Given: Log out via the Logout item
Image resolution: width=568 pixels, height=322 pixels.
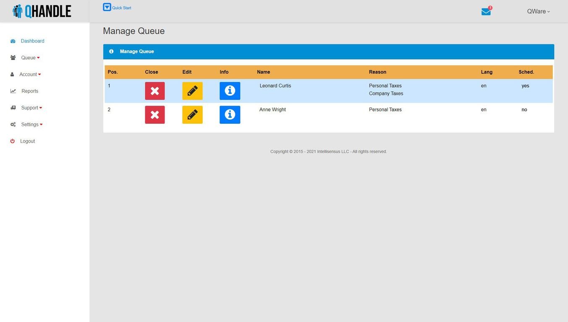Looking at the screenshot, I should [x=27, y=141].
